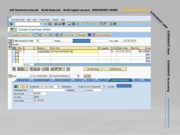
Task: Click the Unloading Point input field
Action: 49,90
